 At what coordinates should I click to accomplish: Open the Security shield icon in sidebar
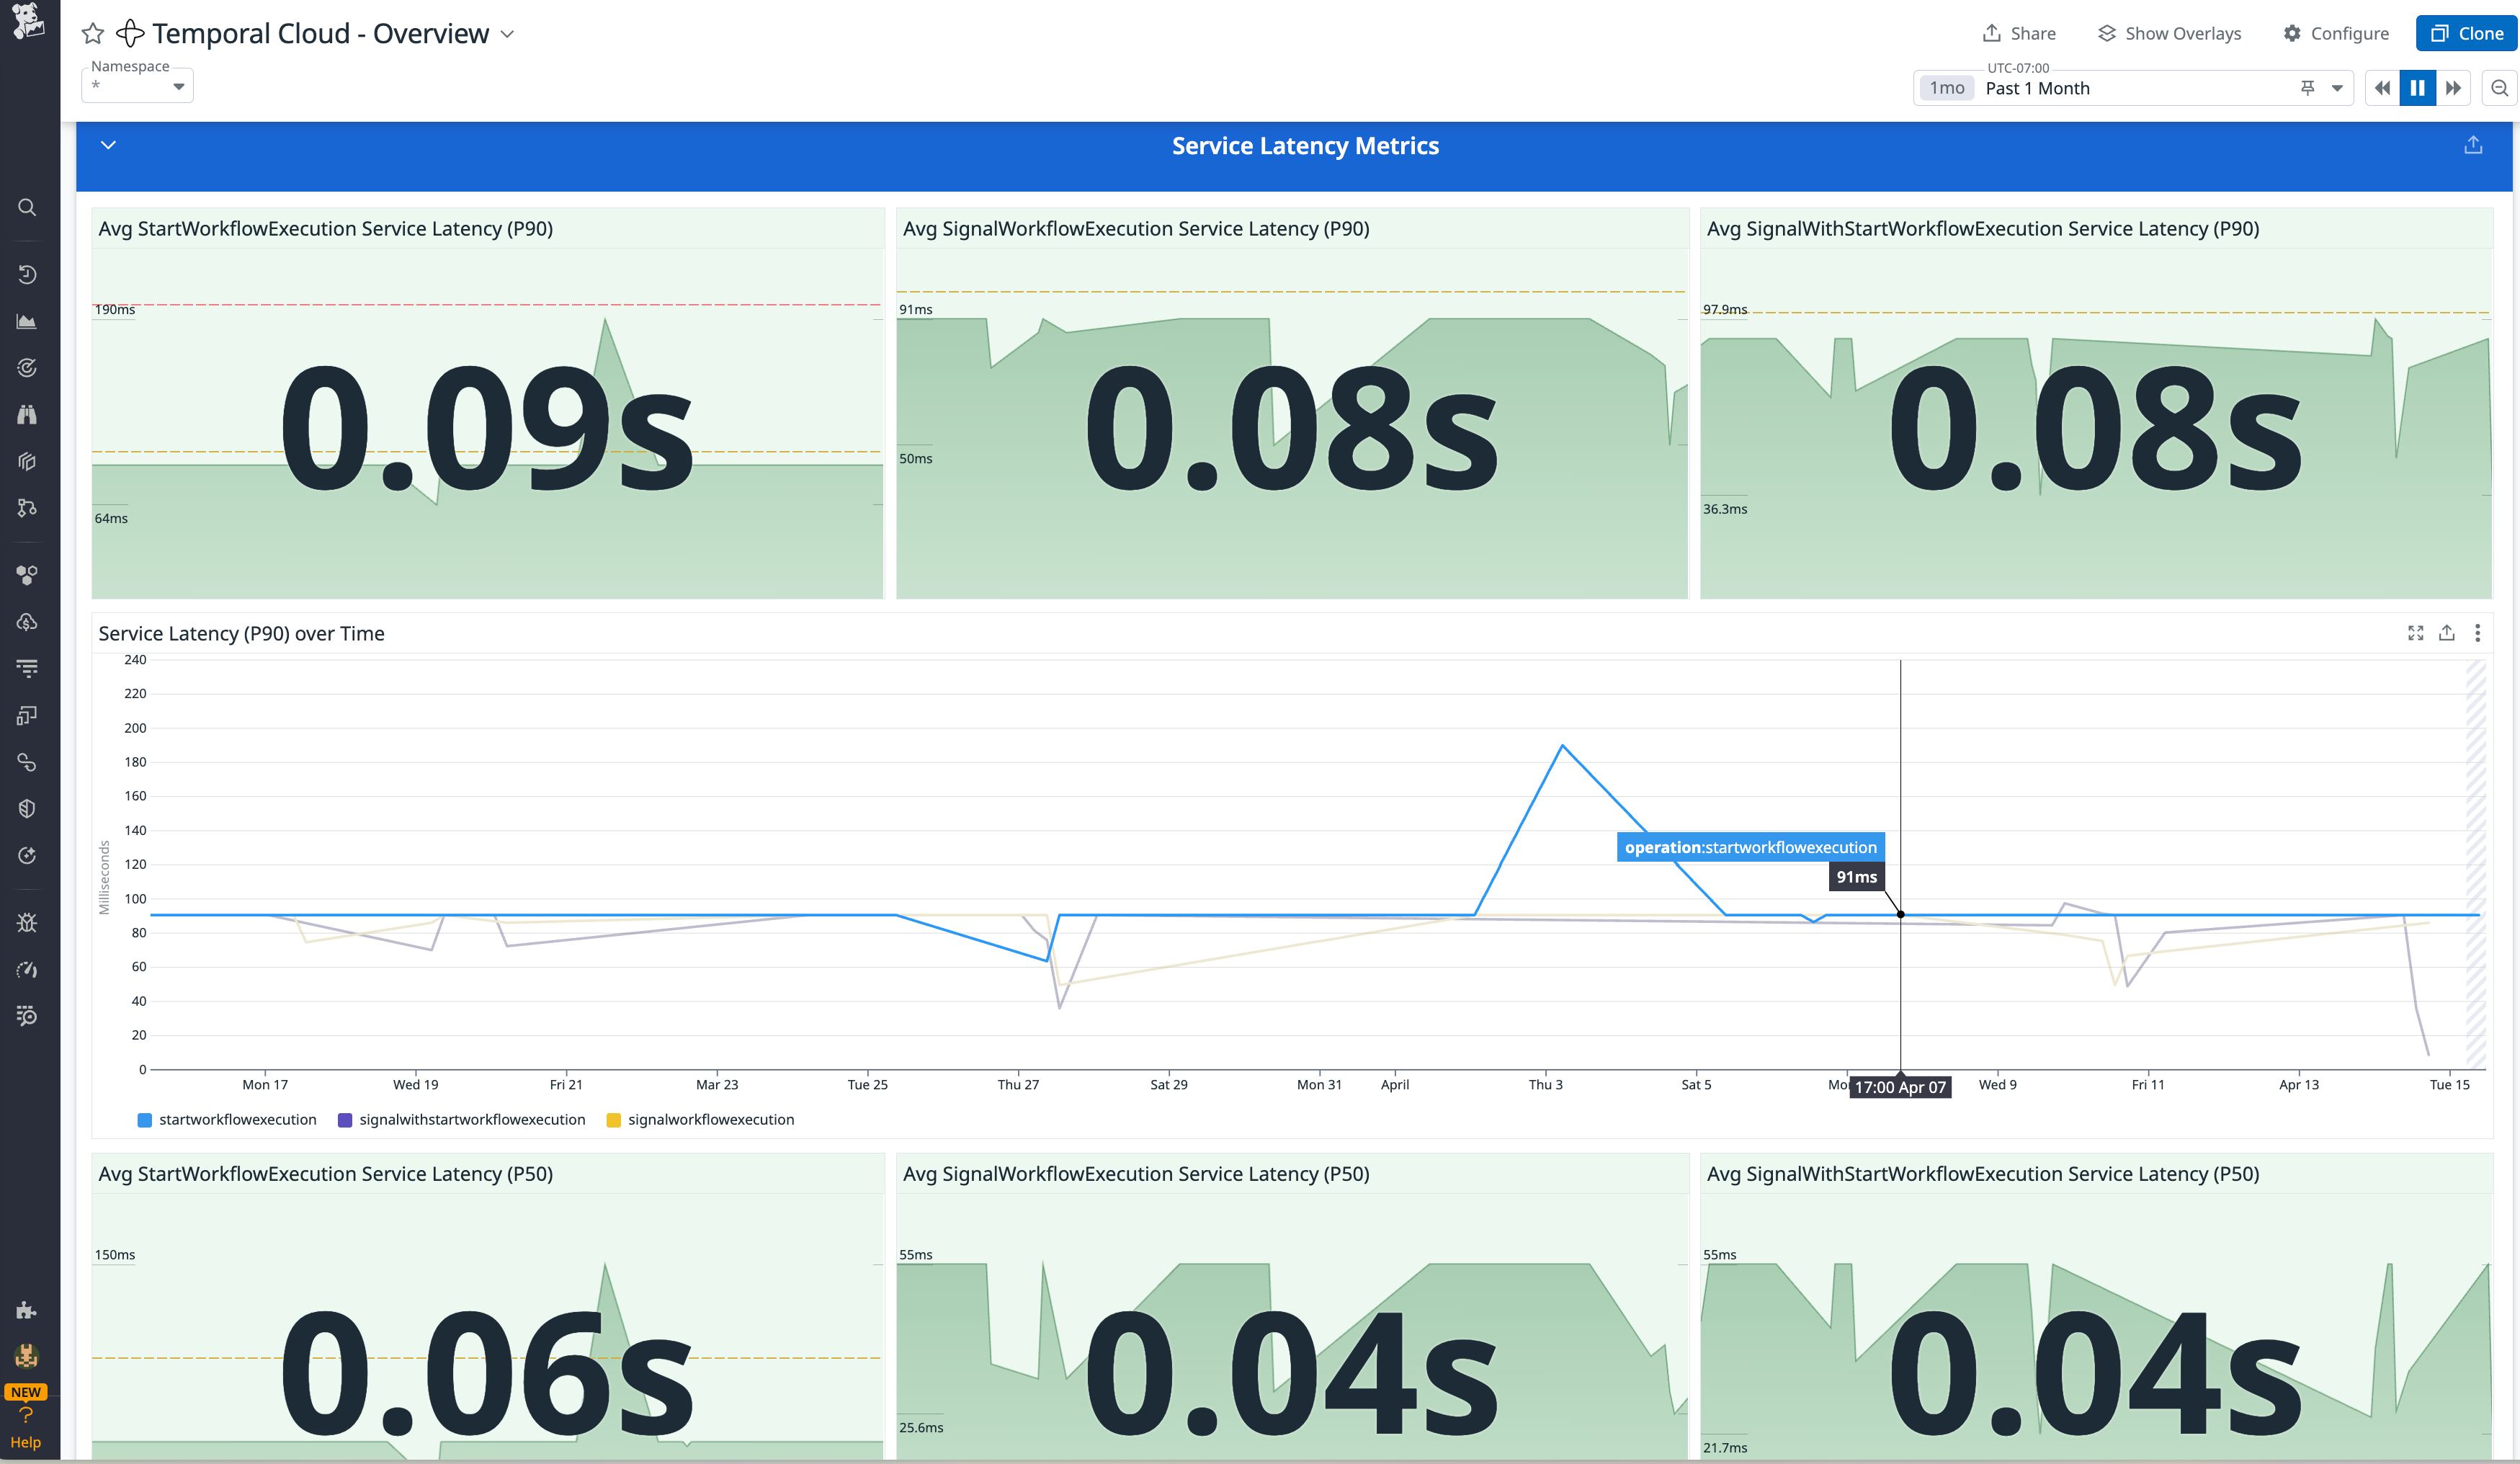[27, 808]
